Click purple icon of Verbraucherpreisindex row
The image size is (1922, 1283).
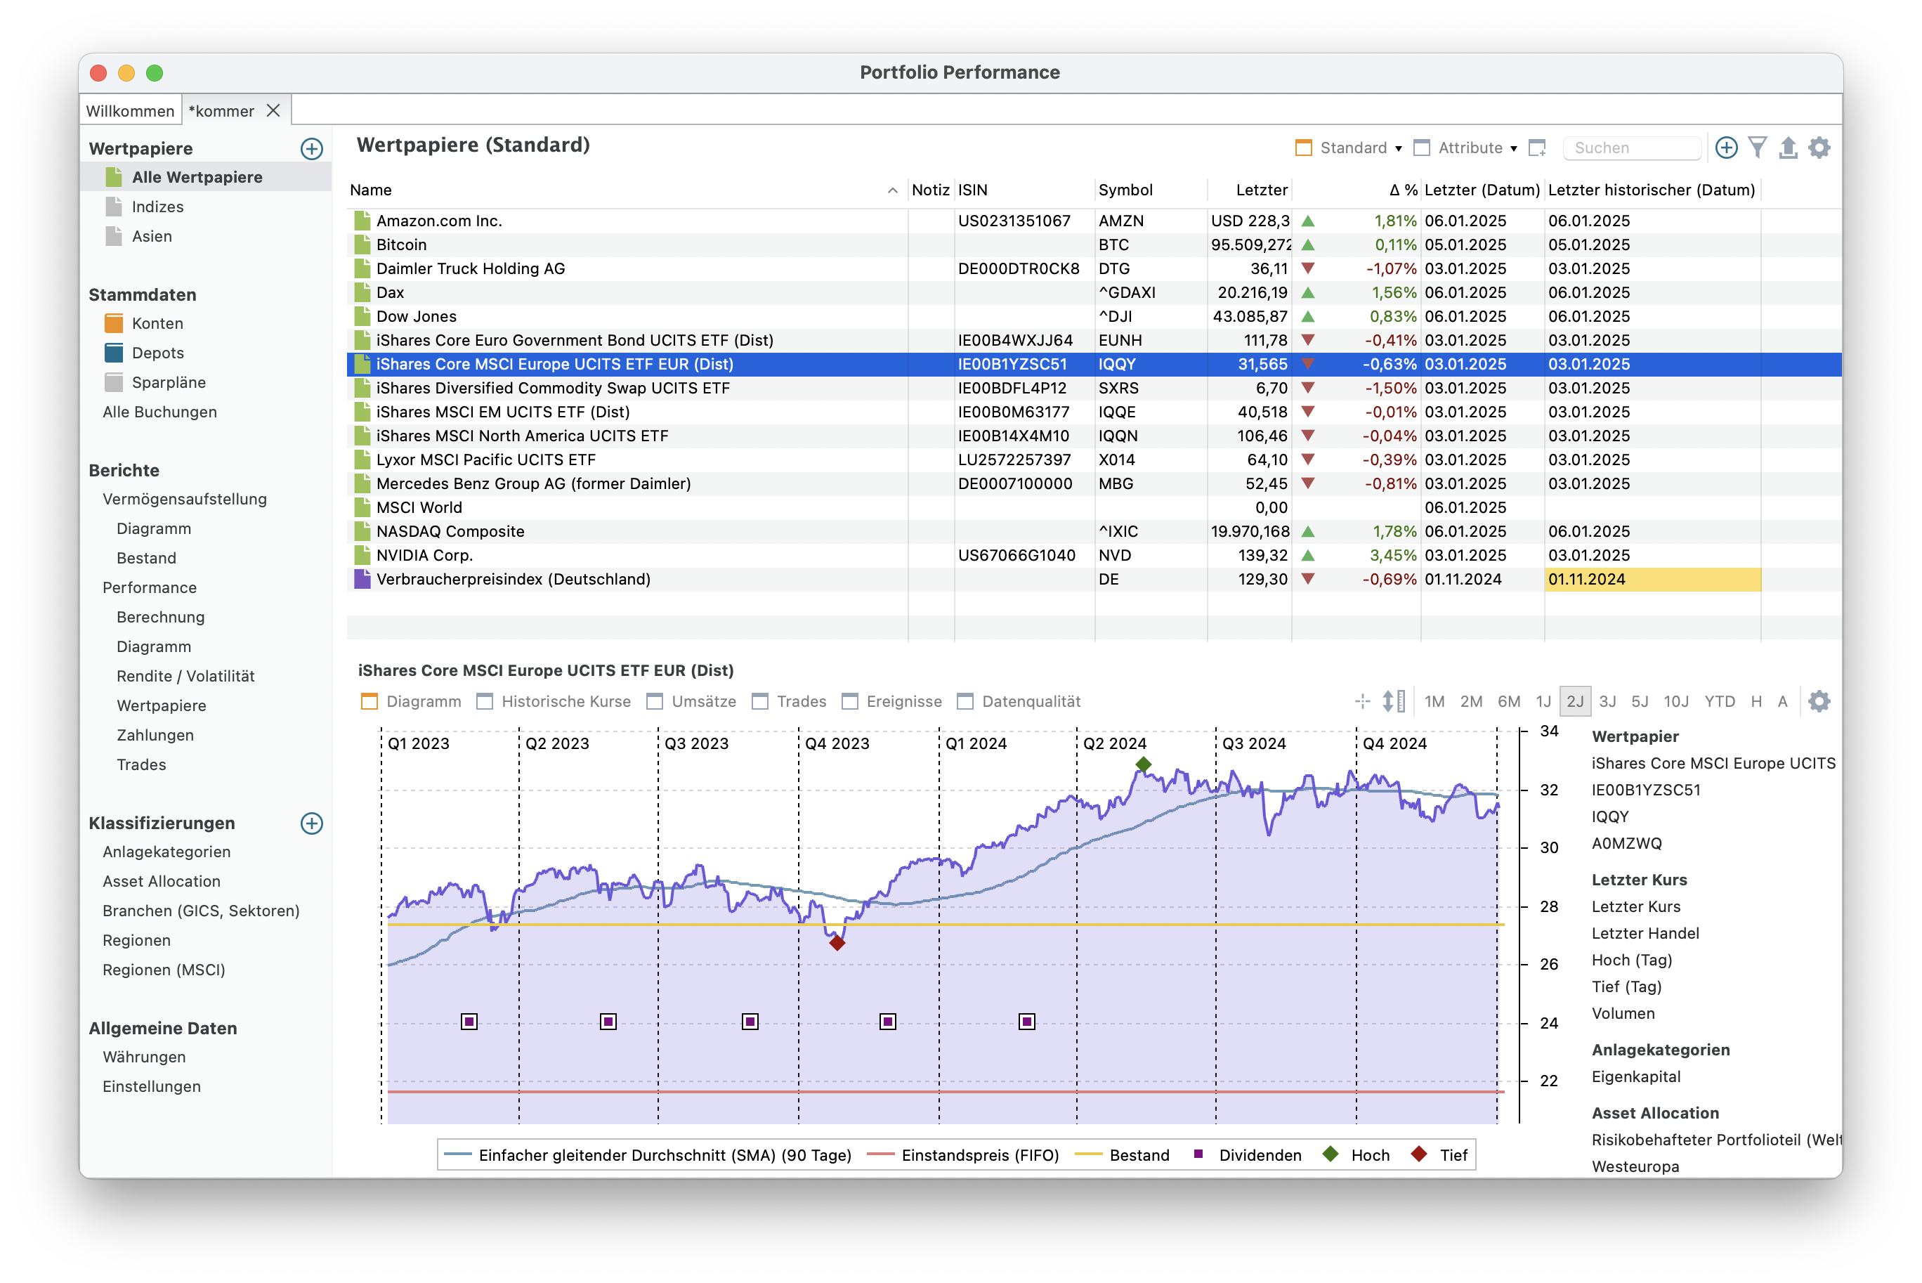(x=362, y=579)
